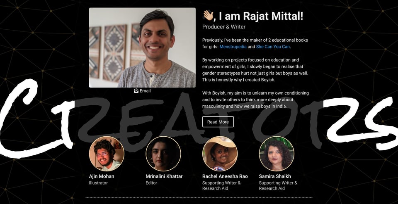Click the Read More button
The height and width of the screenshot is (204, 398).
coord(218,122)
